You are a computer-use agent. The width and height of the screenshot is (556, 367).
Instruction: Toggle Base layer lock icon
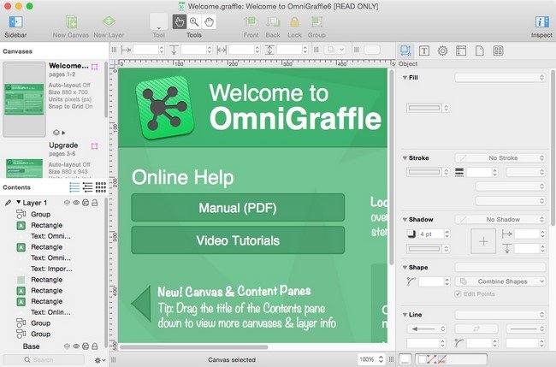(95, 346)
